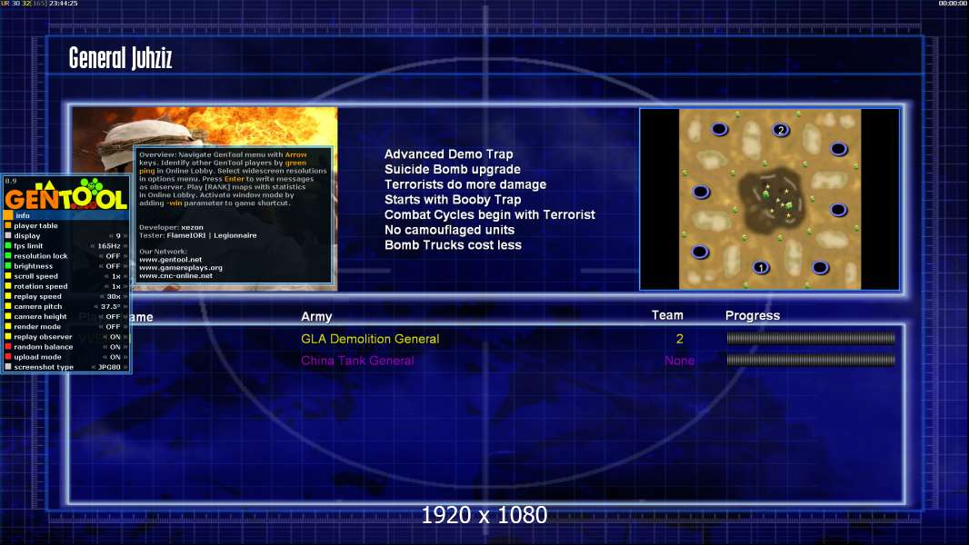The width and height of the screenshot is (969, 545).
Task: Click China Tank General's progress bar
Action: [811, 360]
